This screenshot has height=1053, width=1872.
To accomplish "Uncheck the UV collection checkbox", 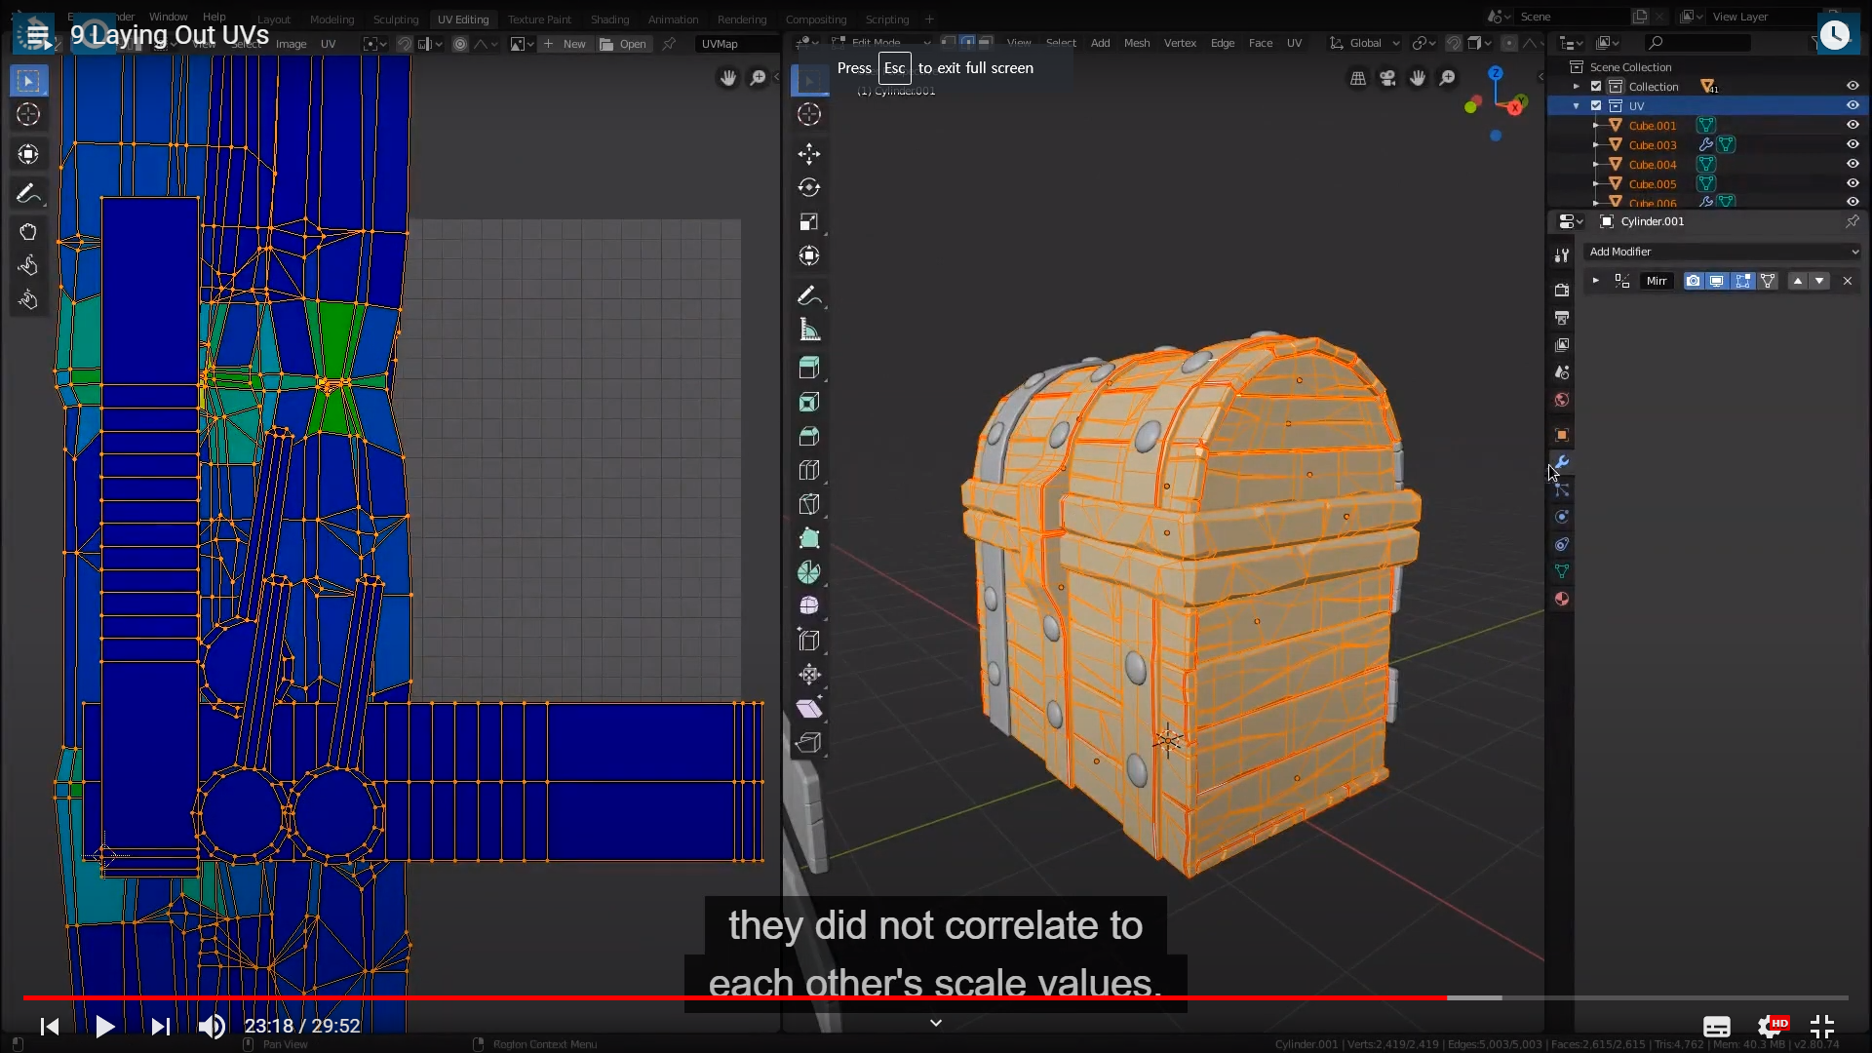I will click(1596, 105).
